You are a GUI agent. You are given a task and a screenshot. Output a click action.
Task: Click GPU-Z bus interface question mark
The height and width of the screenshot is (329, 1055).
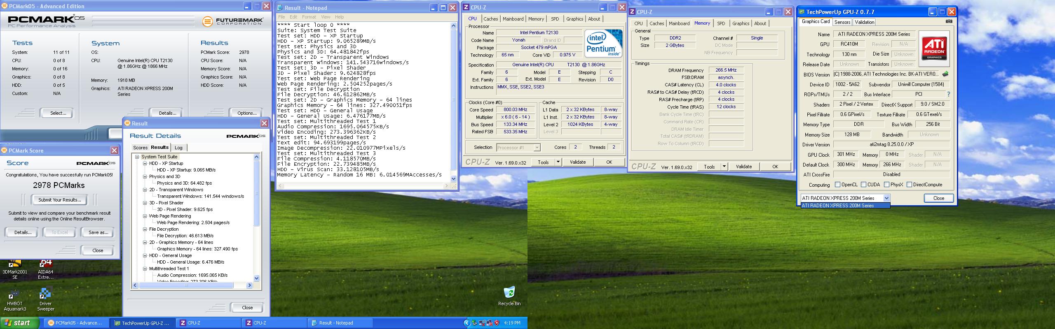click(948, 94)
